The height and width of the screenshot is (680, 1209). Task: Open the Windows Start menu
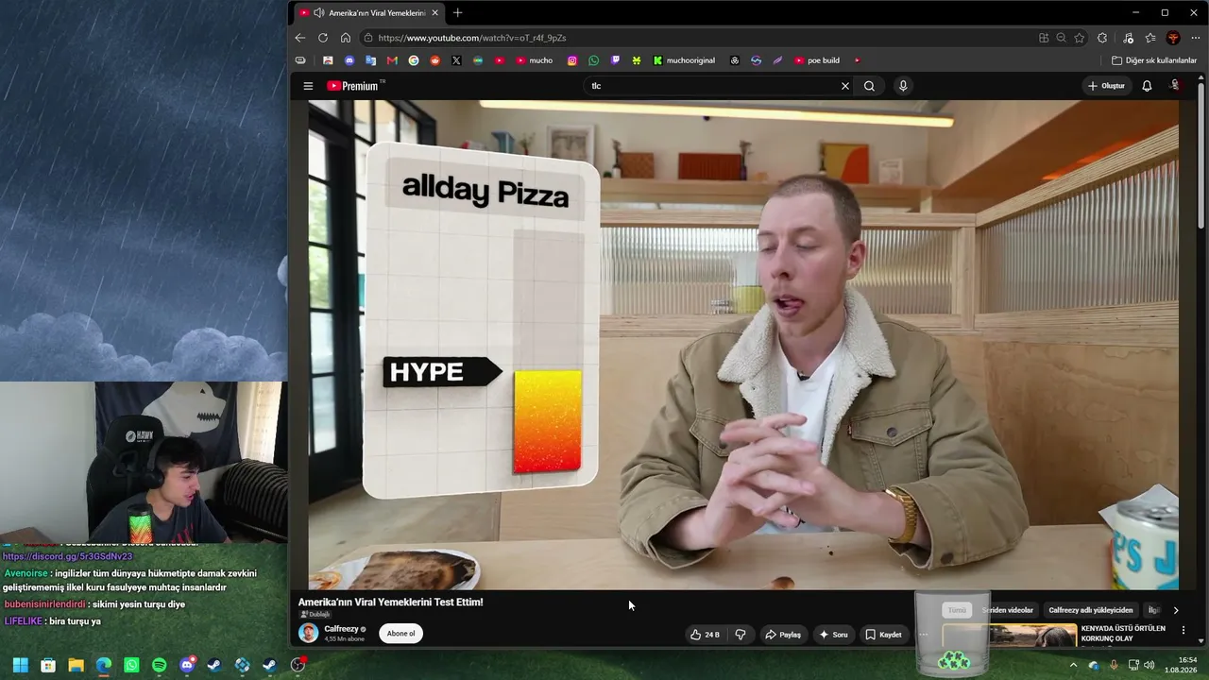pos(20,665)
